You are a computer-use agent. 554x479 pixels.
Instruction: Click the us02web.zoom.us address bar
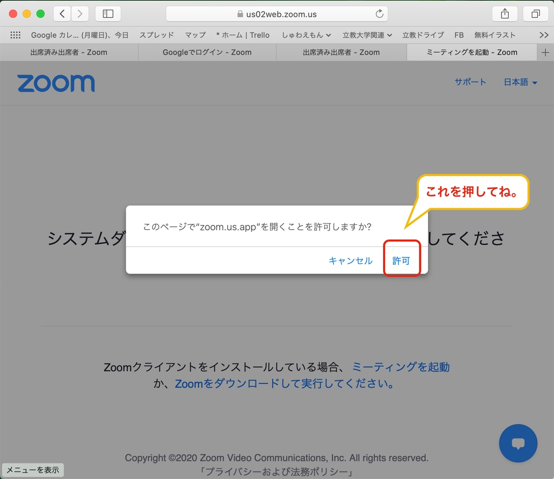277,14
